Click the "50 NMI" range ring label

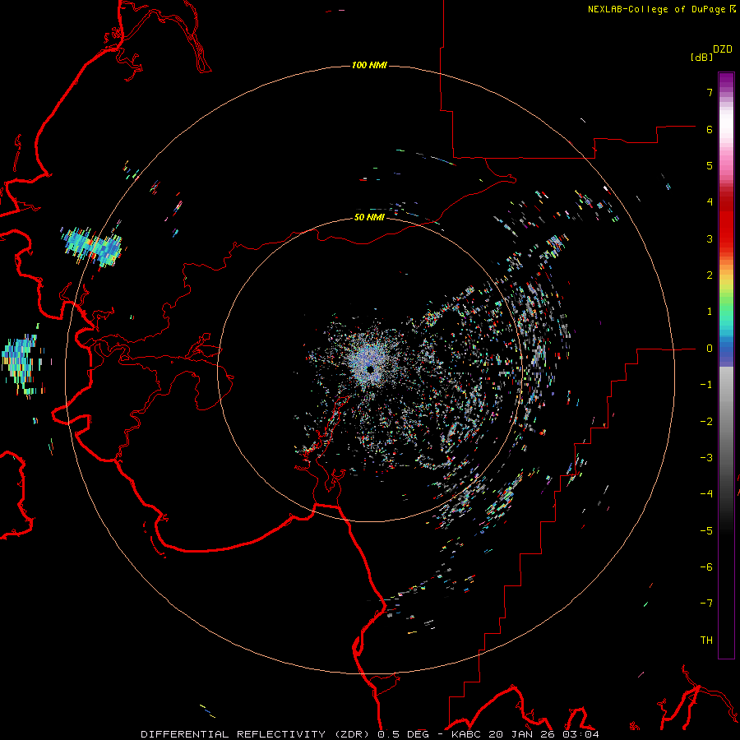click(369, 217)
